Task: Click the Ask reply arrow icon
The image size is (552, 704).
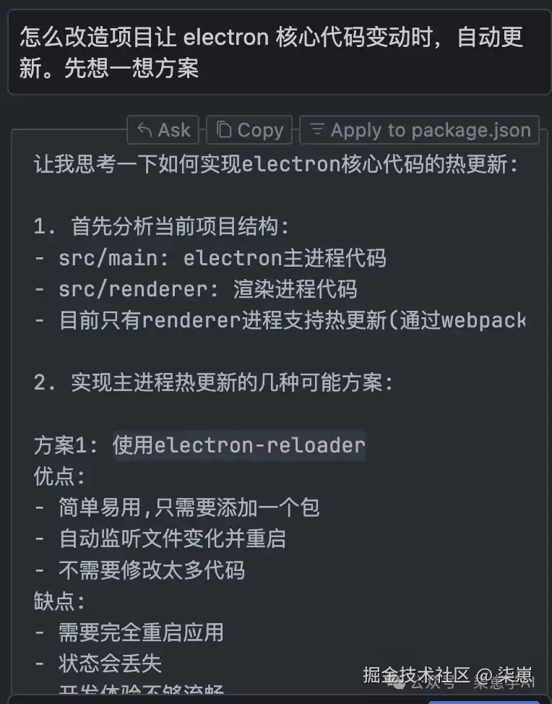Action: [x=145, y=130]
